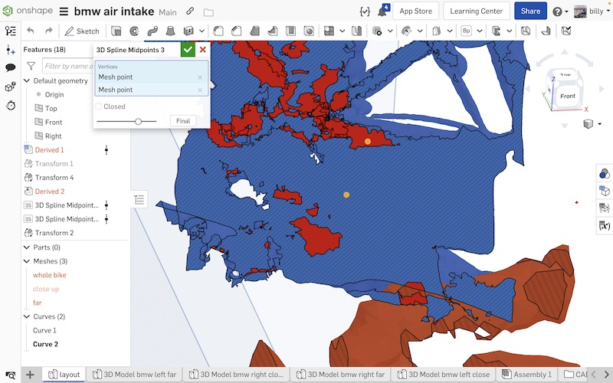This screenshot has height=383, width=613.
Task: Open the Learning Center
Action: (x=476, y=11)
